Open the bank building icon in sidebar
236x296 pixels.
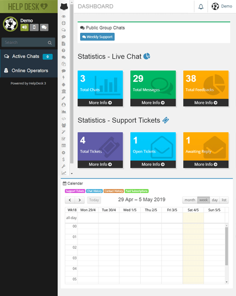[64, 91]
